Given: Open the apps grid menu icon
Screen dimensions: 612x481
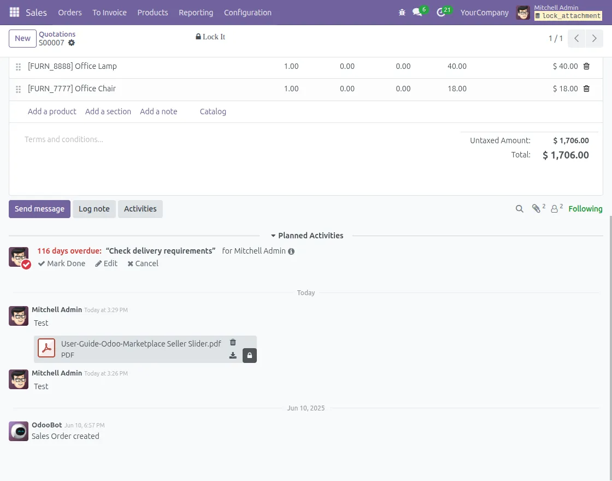Looking at the screenshot, I should click(15, 12).
